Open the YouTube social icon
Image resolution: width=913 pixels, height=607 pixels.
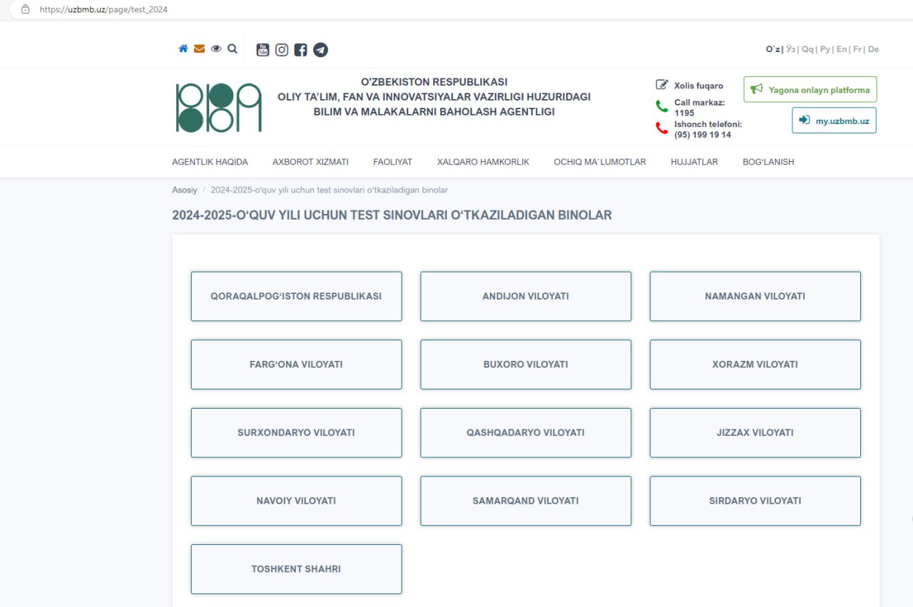tap(262, 50)
